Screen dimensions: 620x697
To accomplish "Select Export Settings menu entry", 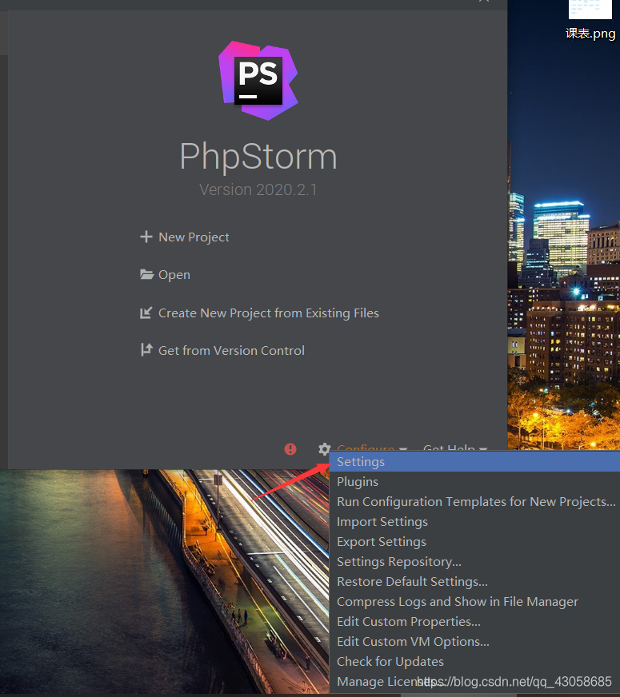I will pos(474,542).
